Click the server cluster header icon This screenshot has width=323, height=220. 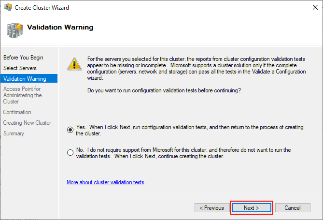[x=14, y=30]
